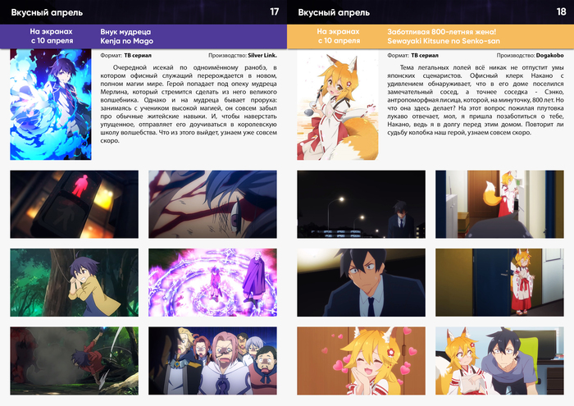Screen dimensions: 574x406
Task: Click the page number 17
Action: [275, 12]
